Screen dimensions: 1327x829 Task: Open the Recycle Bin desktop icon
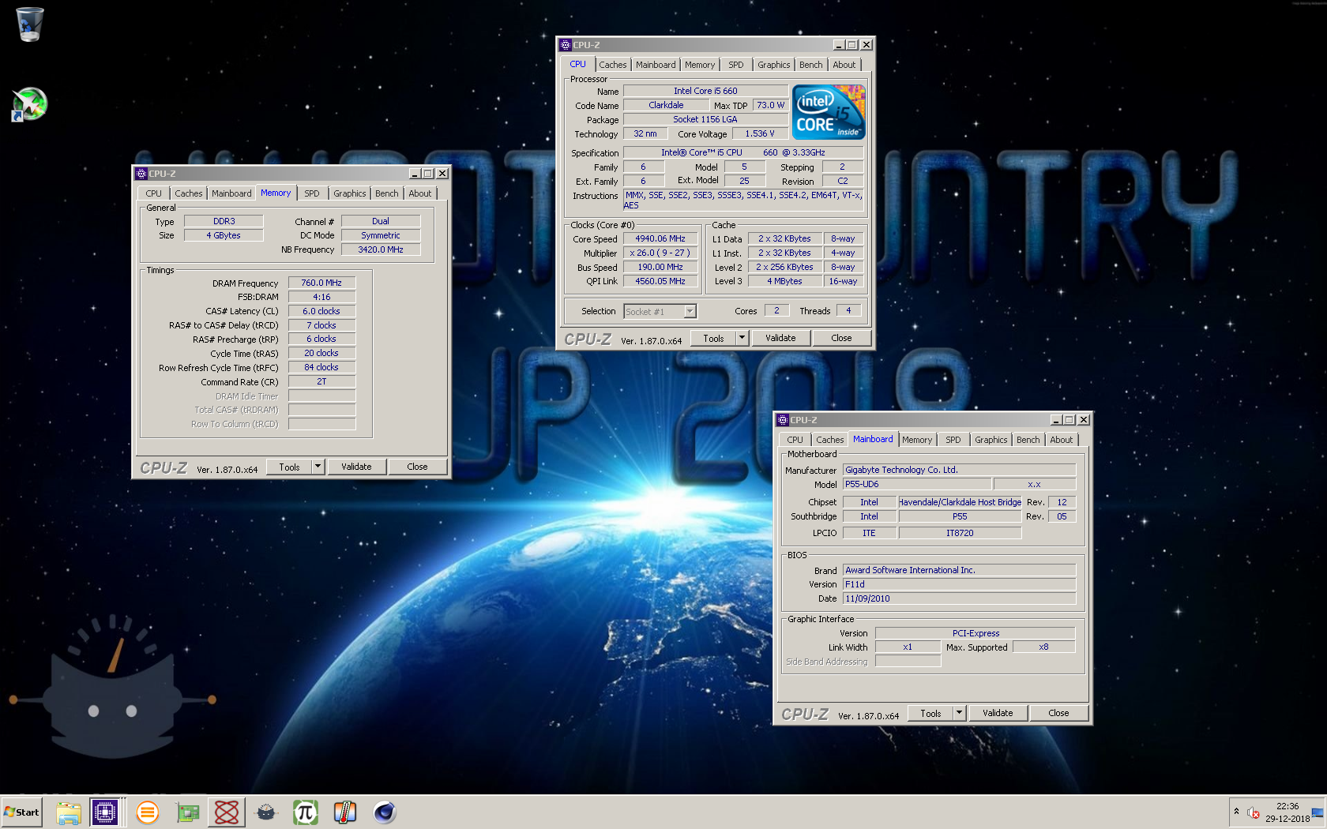(29, 24)
